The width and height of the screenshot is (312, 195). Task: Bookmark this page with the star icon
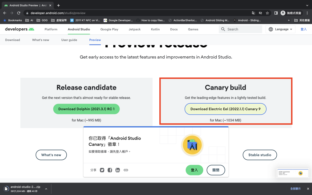[267, 13]
